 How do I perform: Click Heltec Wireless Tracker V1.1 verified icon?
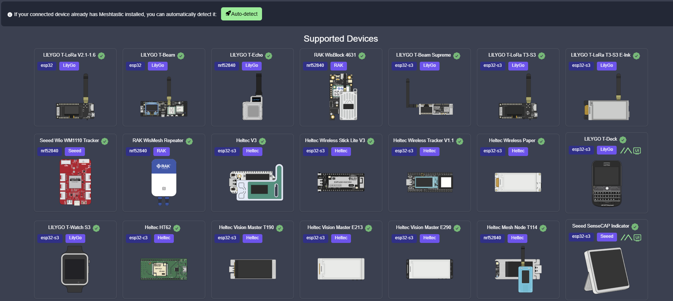point(460,141)
